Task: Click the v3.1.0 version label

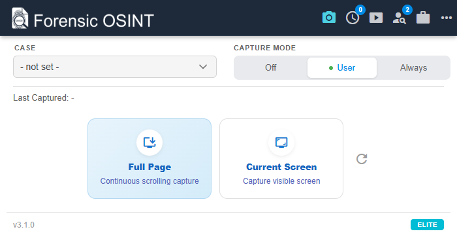Action: (24, 225)
